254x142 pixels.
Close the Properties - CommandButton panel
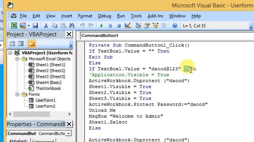[69, 124]
